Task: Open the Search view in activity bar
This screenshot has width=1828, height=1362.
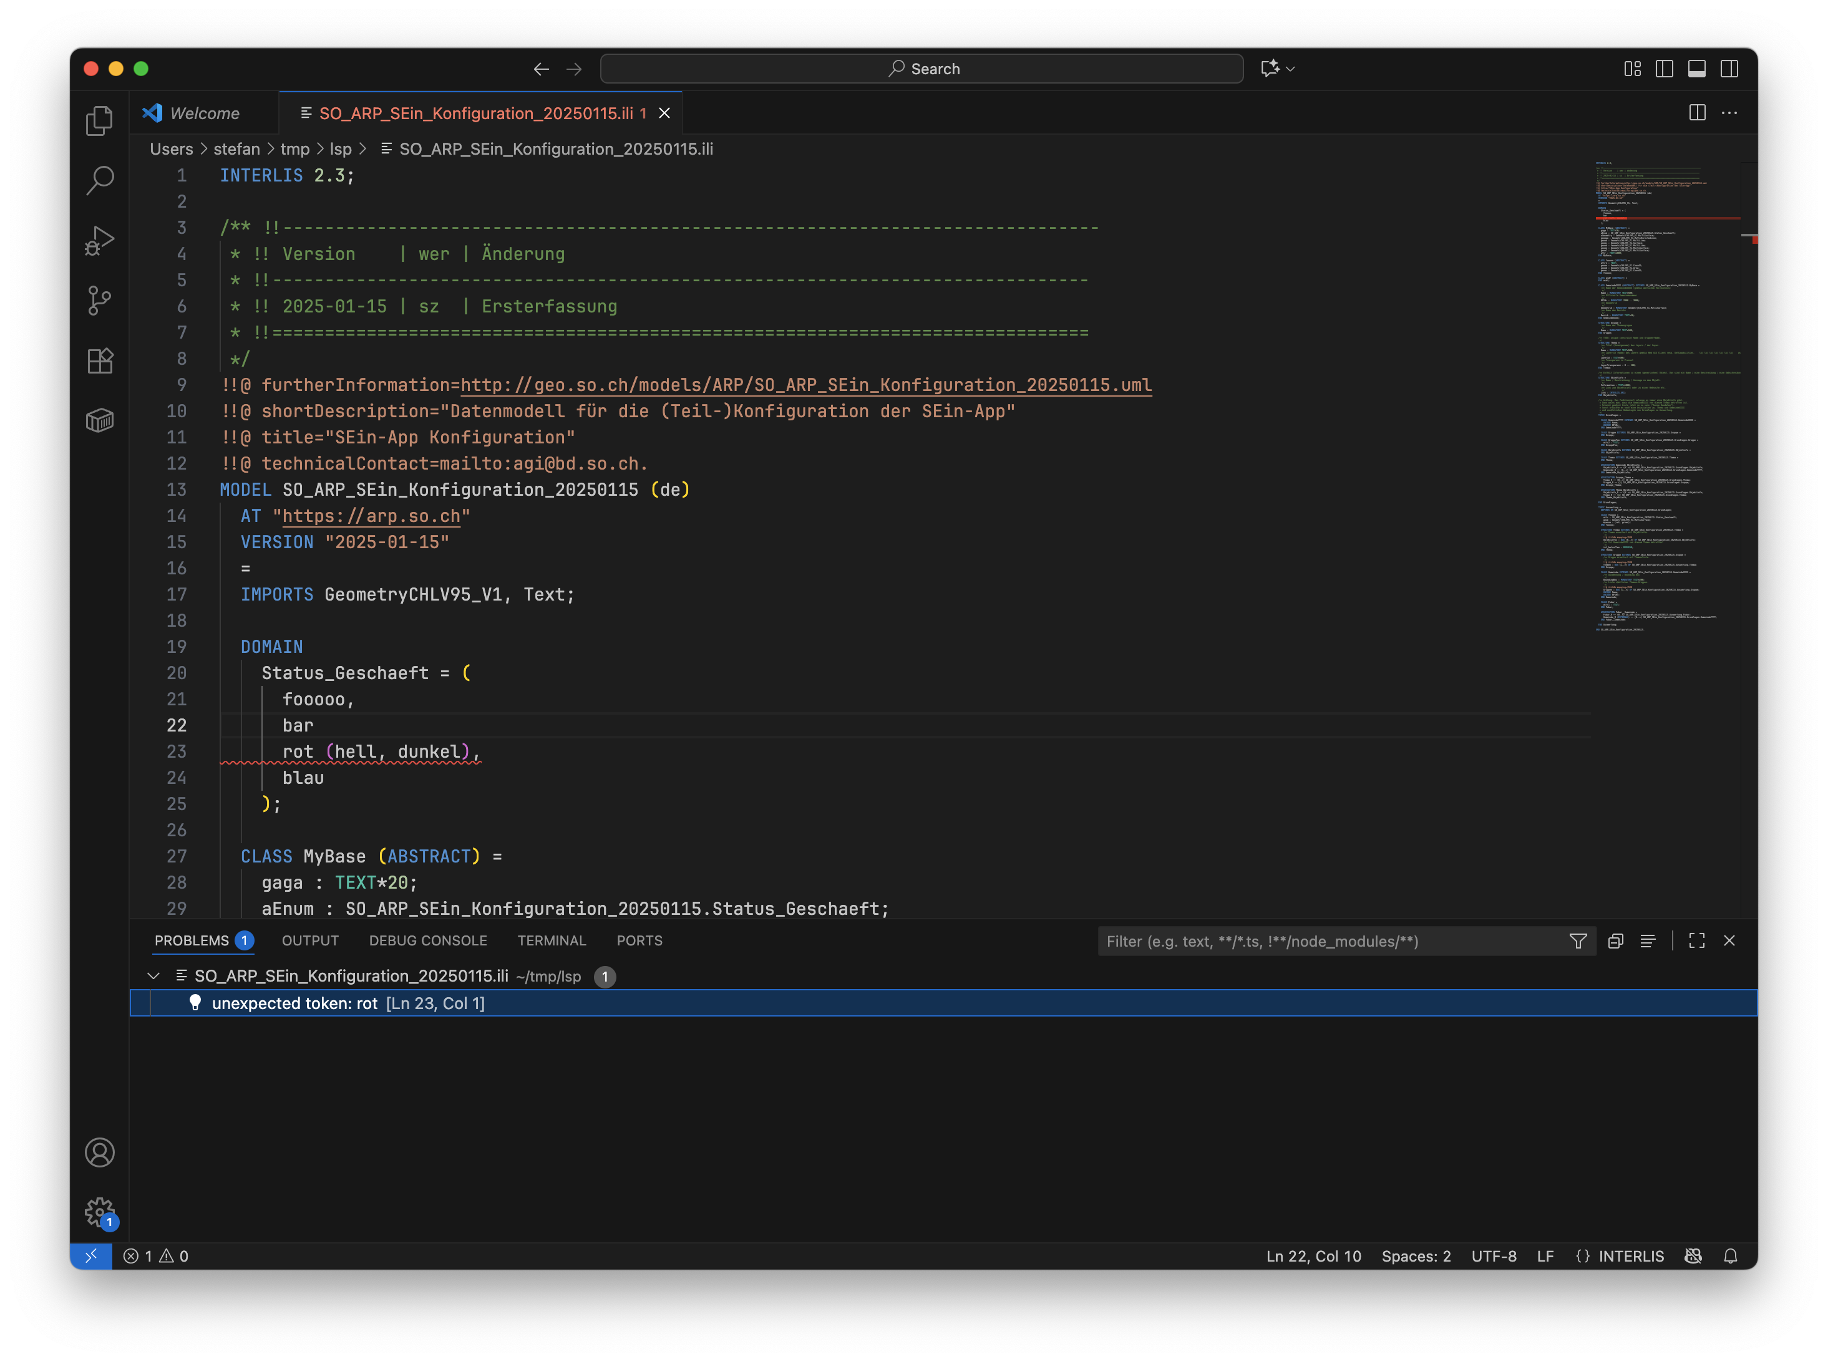Action: click(99, 180)
